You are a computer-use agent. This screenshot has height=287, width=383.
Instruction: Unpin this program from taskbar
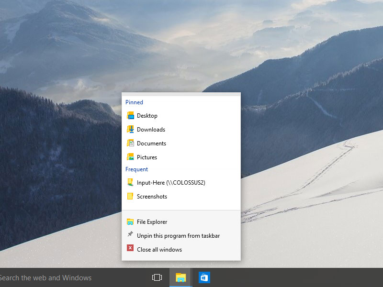point(181,236)
